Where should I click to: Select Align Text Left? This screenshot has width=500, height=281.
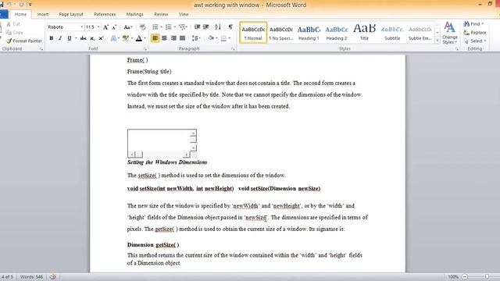point(155,38)
